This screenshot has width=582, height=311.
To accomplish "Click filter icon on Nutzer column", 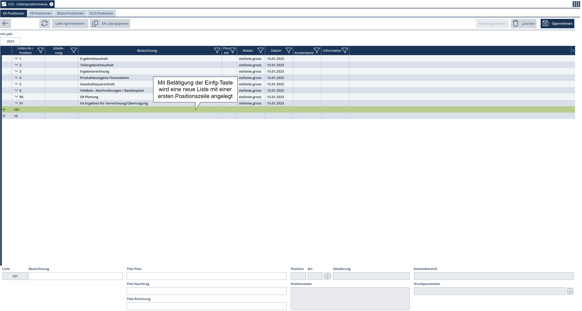I will point(260,50).
